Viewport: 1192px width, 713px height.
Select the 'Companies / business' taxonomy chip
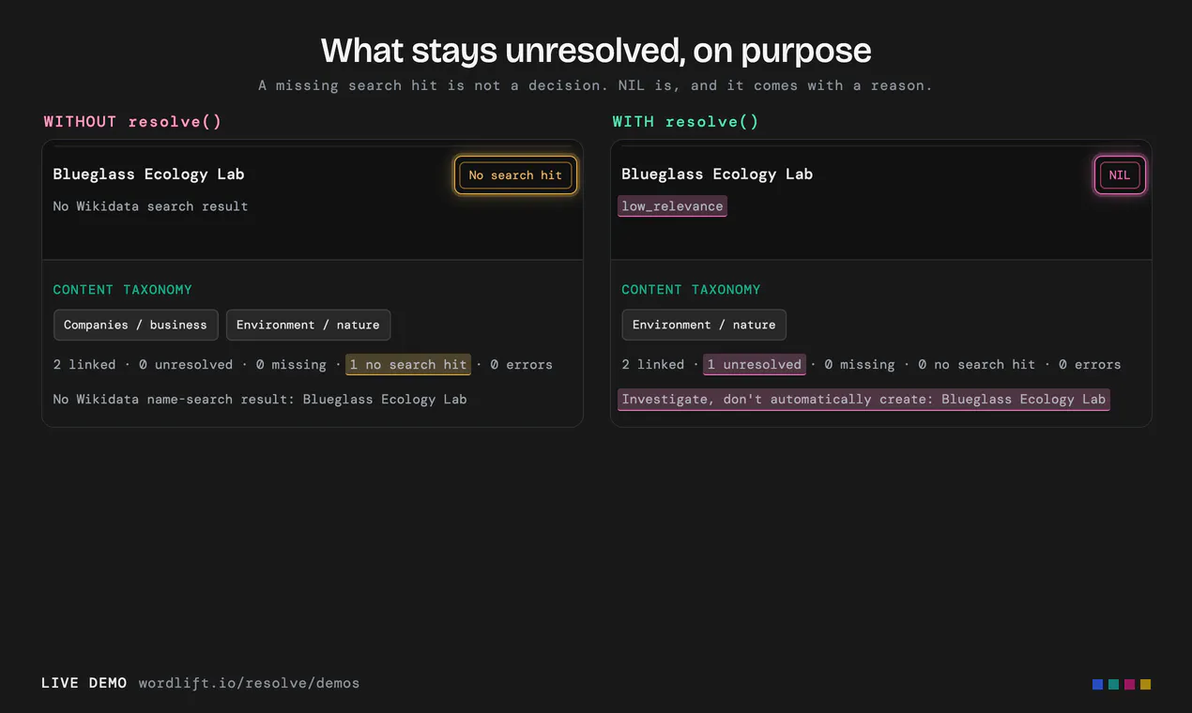(135, 325)
